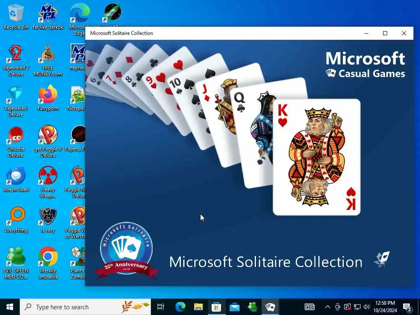The height and width of the screenshot is (315, 420).
Task: Minimize the Microsoft Solitaire Collection window
Action: [x=366, y=33]
